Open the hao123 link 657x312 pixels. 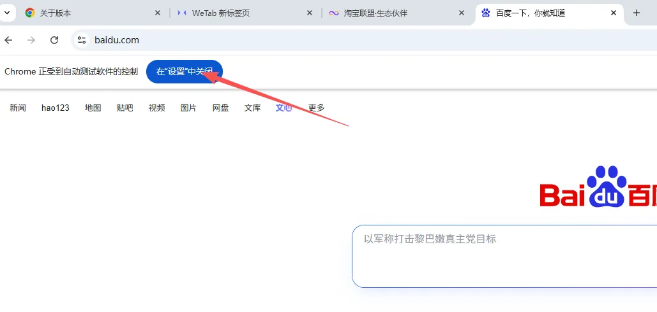coord(56,108)
